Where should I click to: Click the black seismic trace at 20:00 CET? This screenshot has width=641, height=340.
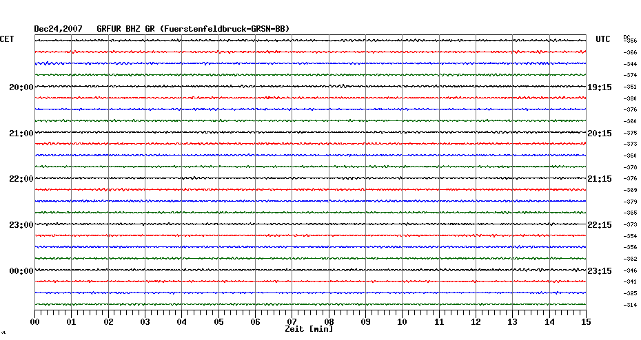click(x=310, y=86)
